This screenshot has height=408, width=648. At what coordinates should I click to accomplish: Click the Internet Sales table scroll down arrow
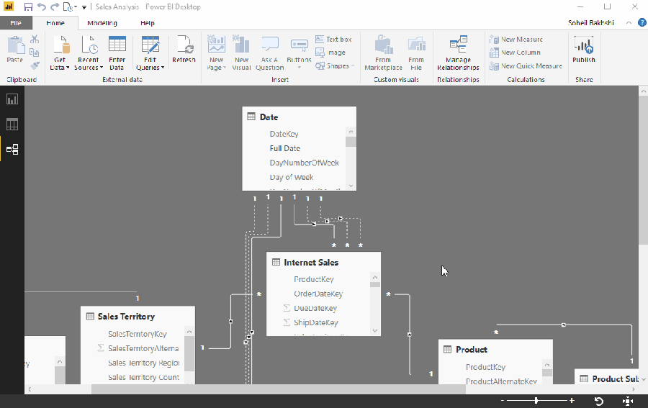[375, 330]
